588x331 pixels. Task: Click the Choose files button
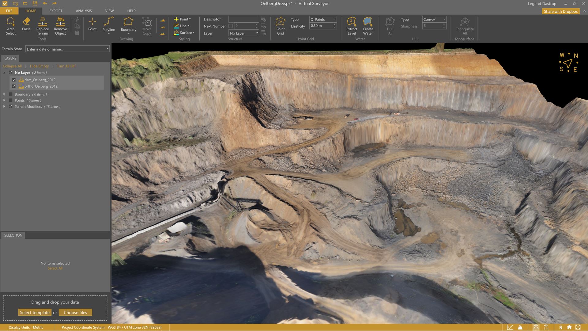pyautogui.click(x=75, y=313)
